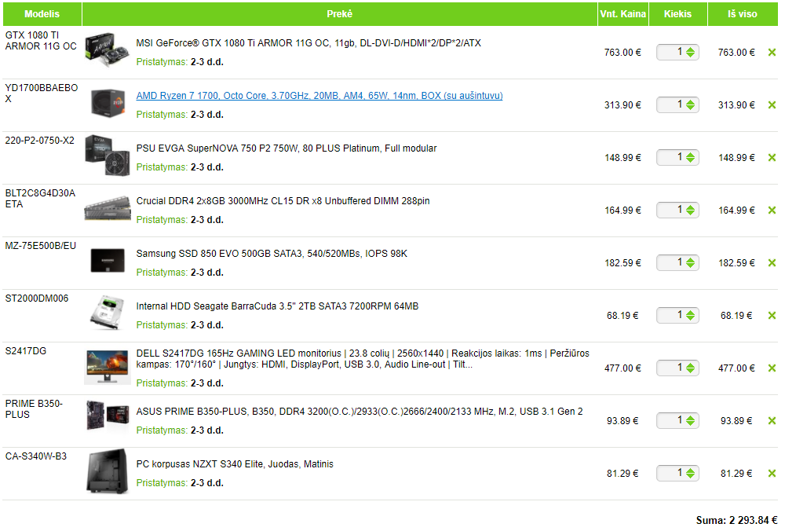Click the ASUS motherboard thumbnail
Image resolution: width=785 pixels, height=531 pixels.
point(107,415)
